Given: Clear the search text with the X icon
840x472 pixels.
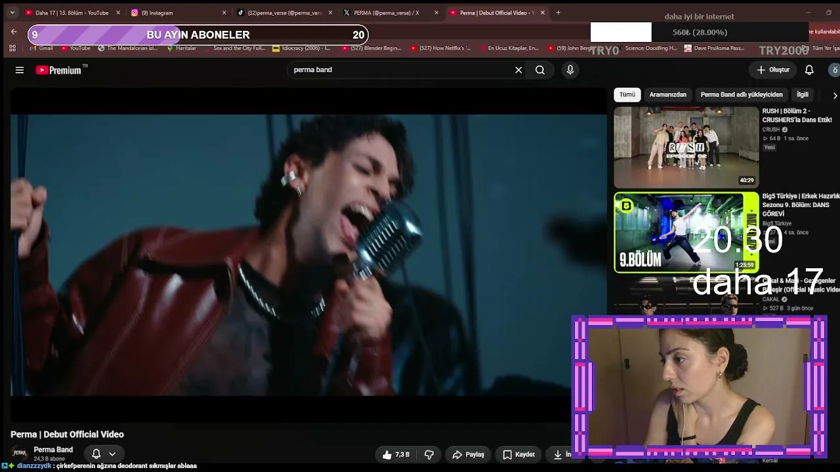Looking at the screenshot, I should (x=518, y=70).
